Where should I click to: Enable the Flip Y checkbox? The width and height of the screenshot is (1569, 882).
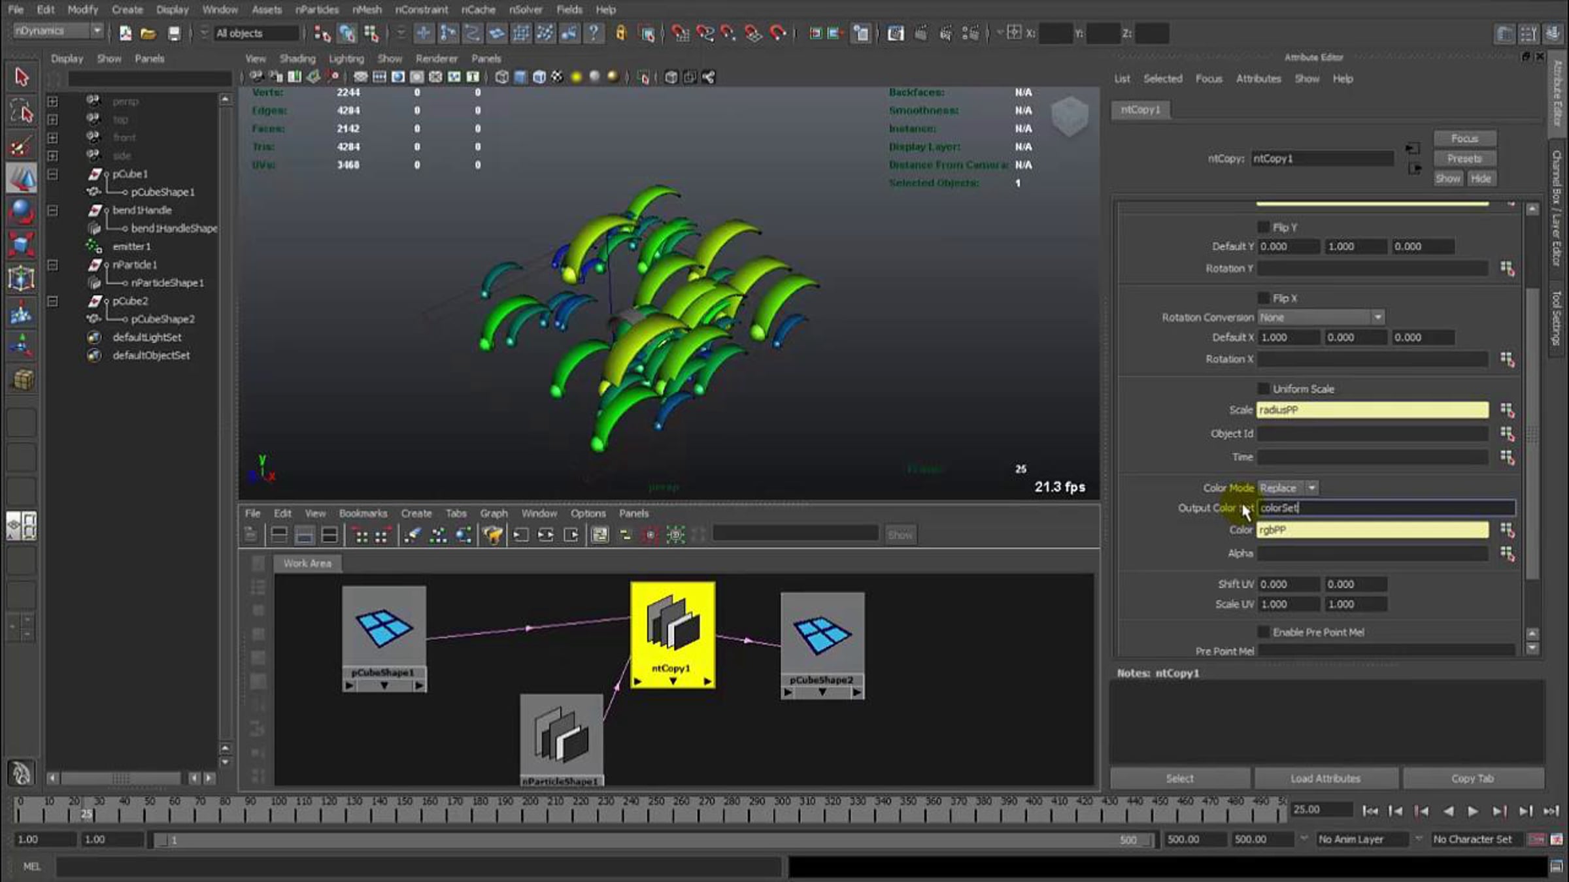tap(1263, 227)
